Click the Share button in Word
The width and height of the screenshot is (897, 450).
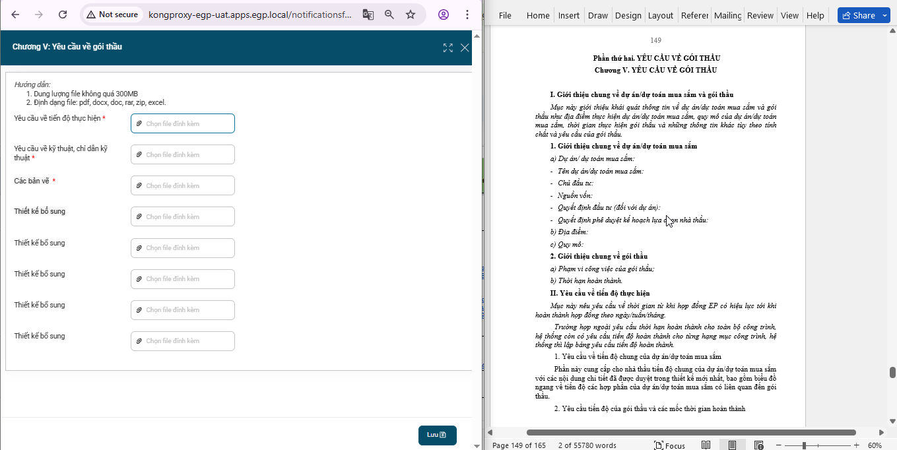[857, 15]
